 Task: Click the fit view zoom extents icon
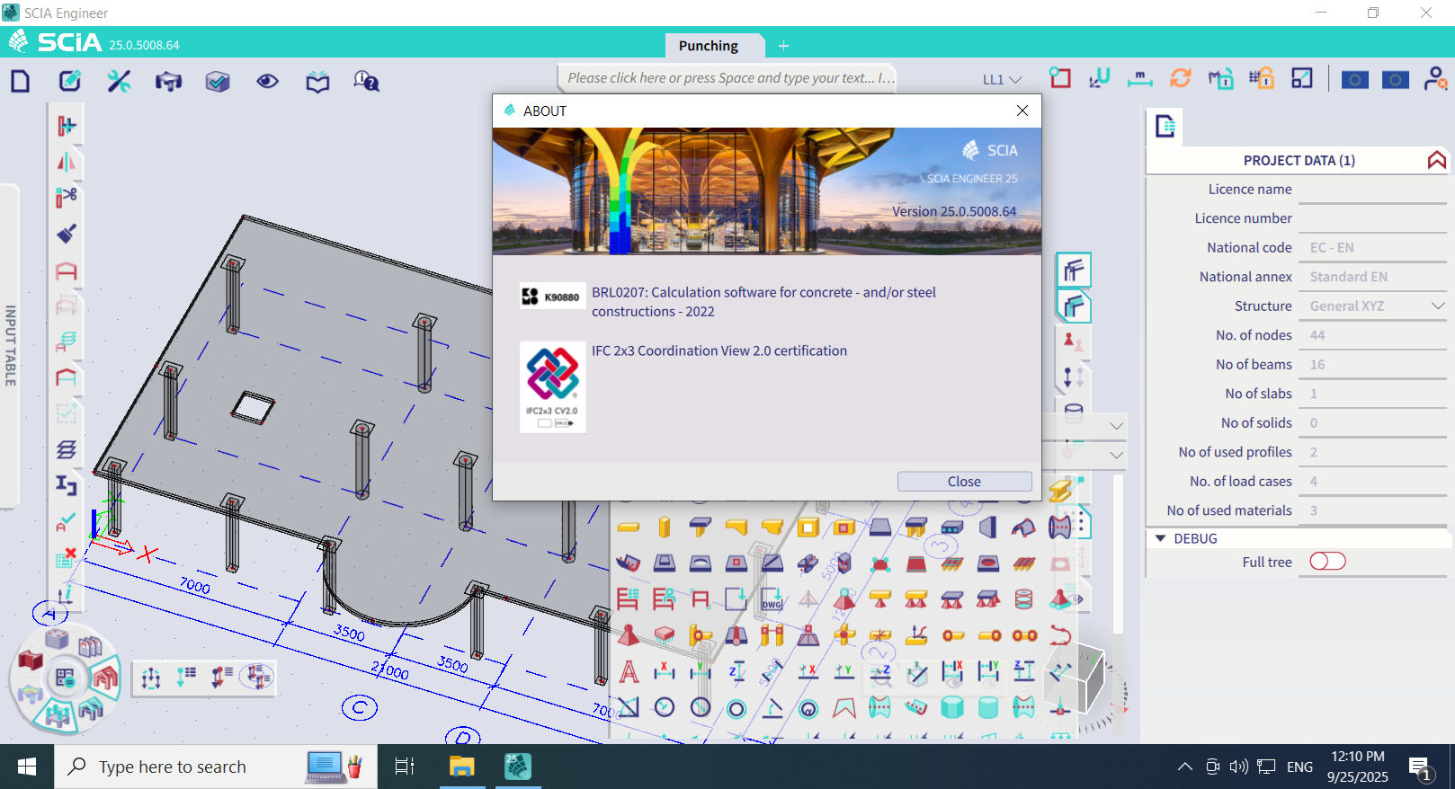pyautogui.click(x=1302, y=79)
